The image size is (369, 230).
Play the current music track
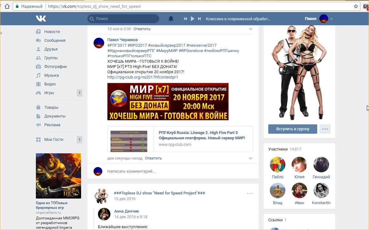pyautogui.click(x=192, y=19)
